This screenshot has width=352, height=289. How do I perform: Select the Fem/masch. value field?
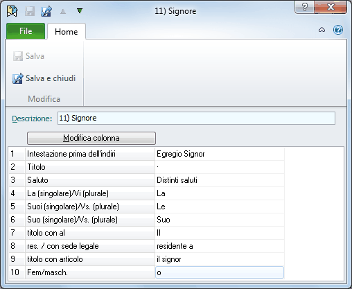coord(220,272)
